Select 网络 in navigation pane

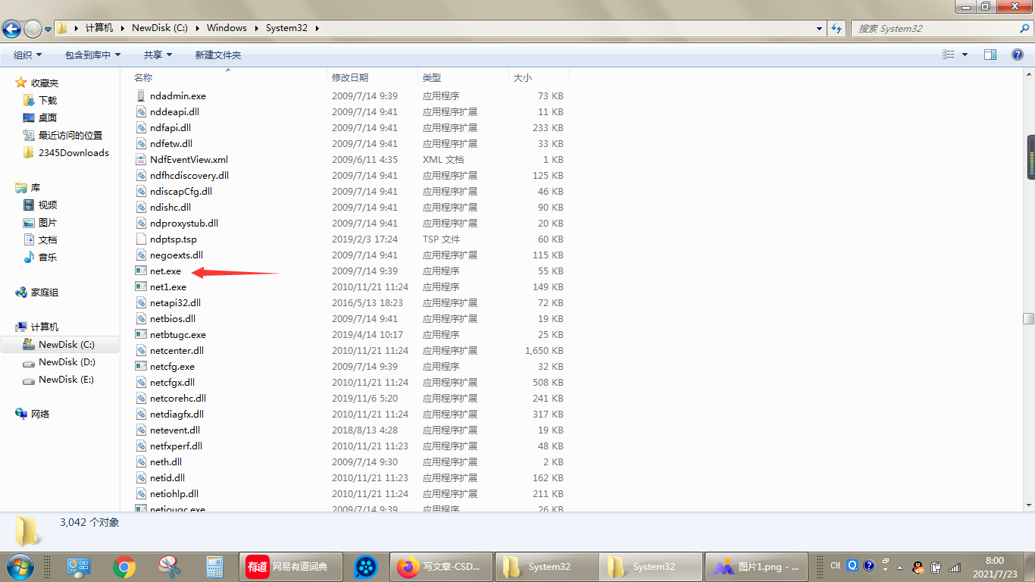tap(40, 415)
